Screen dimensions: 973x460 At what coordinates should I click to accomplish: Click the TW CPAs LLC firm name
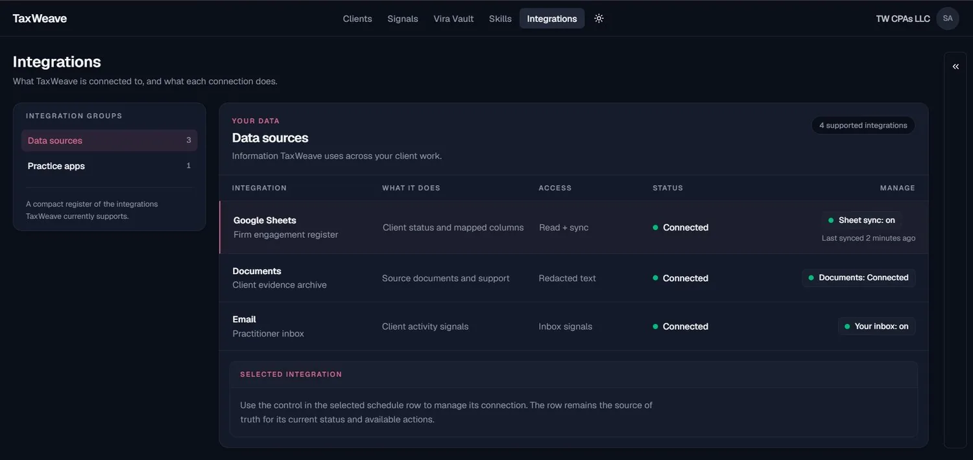(903, 19)
